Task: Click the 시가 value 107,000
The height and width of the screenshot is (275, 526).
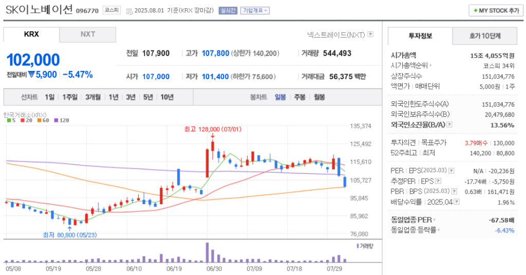Action: 156,77
